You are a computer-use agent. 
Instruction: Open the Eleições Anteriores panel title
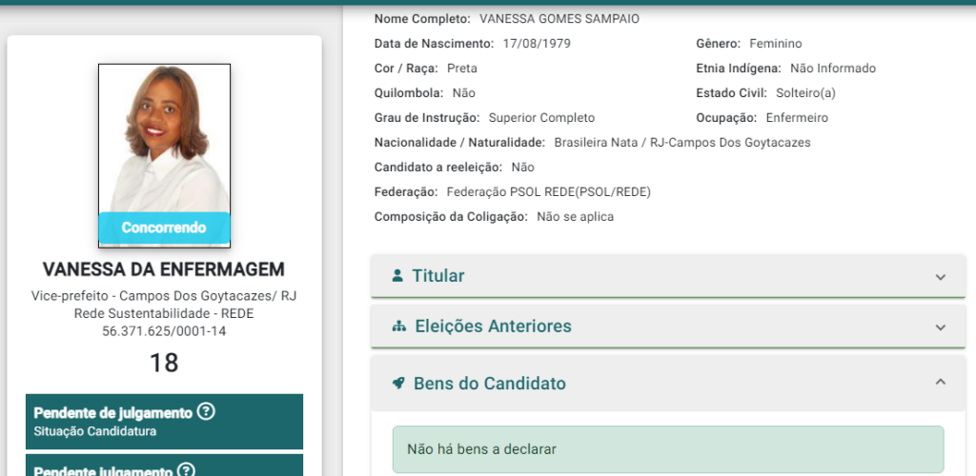coord(493,327)
